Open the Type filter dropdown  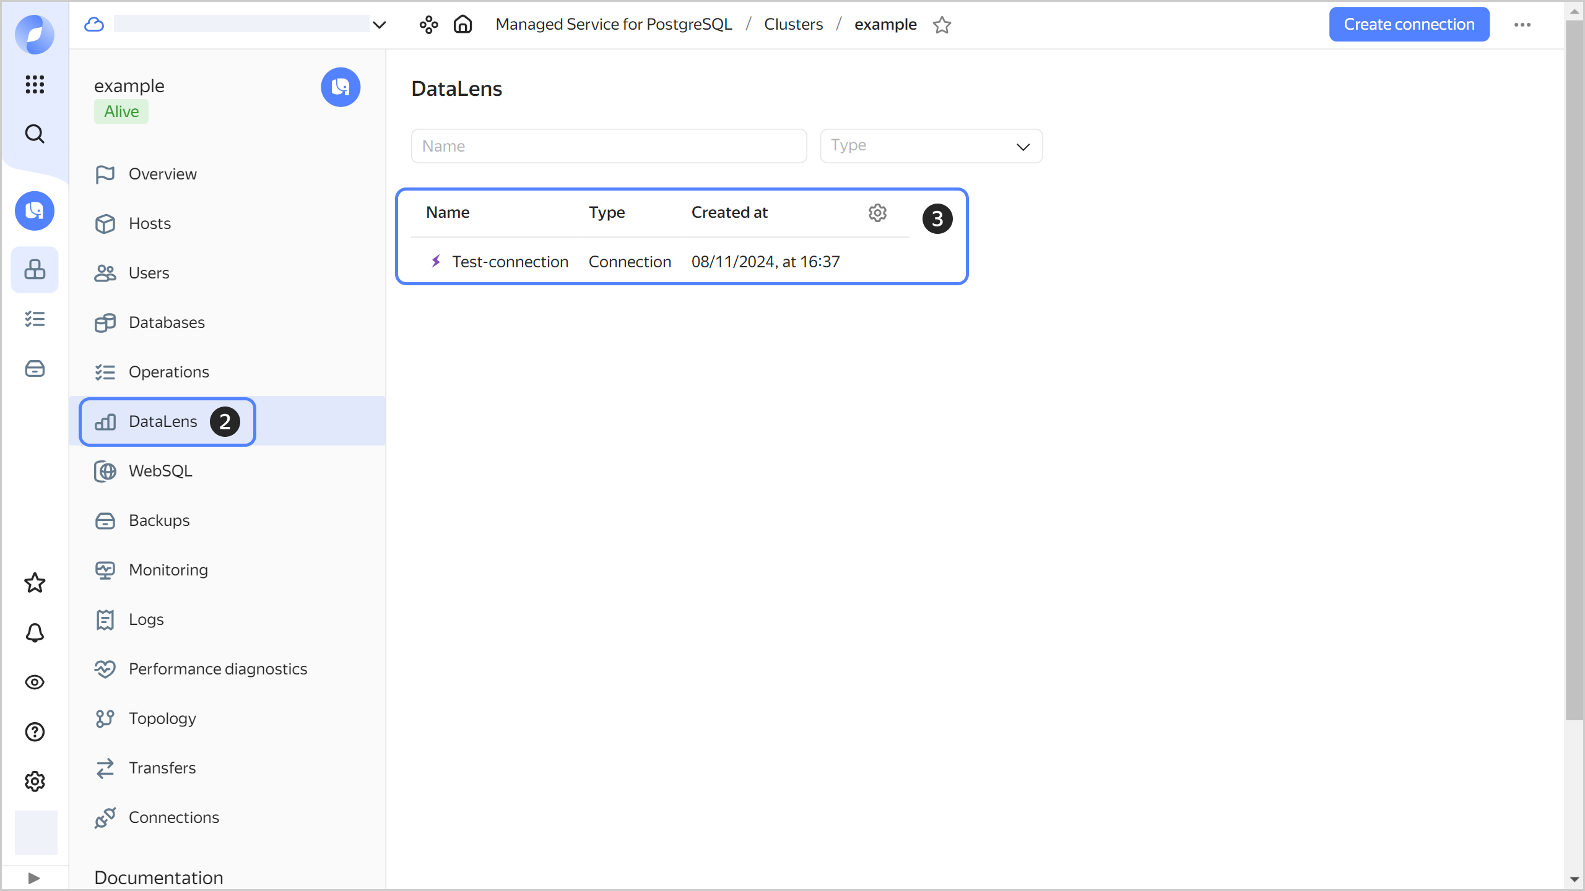(931, 146)
